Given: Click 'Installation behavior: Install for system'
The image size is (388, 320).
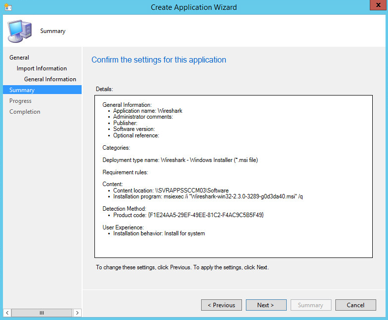Looking at the screenshot, I should pos(159,233).
